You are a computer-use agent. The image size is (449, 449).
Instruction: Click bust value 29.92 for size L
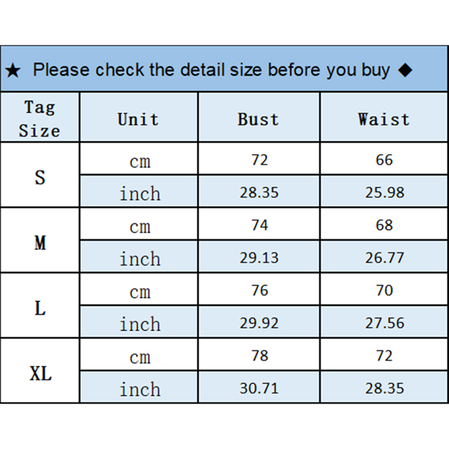click(x=259, y=323)
